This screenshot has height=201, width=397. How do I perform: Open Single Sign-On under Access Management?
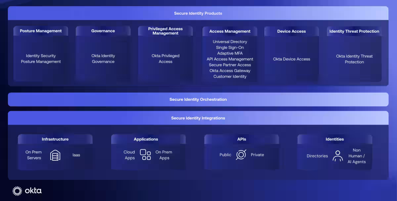[230, 48]
